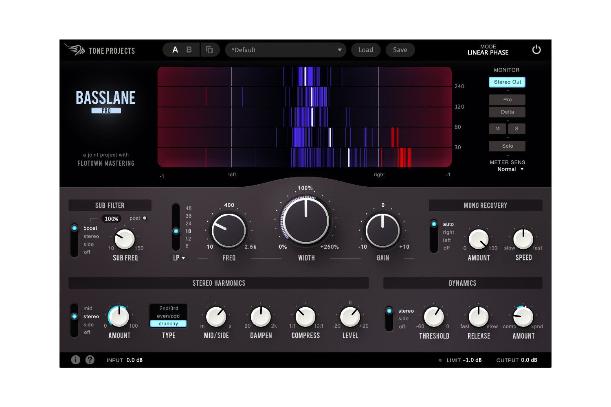Click the Tone Projects logo
This screenshot has width=611, height=407.
click(x=100, y=50)
